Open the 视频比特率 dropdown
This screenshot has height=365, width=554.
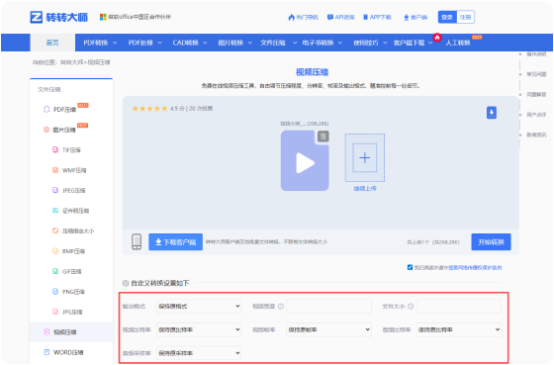point(199,329)
